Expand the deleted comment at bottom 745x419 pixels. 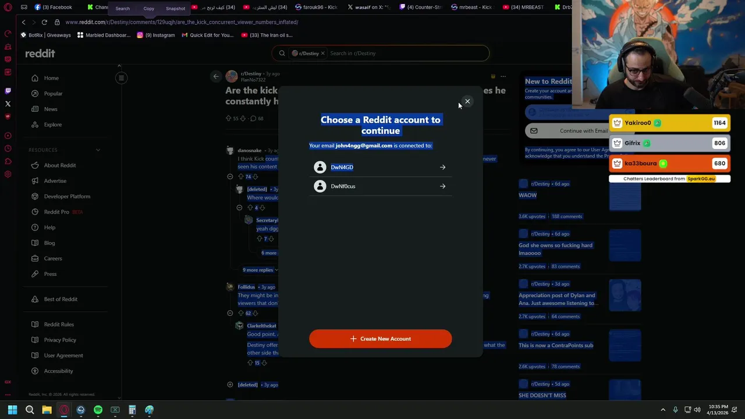pos(230,385)
